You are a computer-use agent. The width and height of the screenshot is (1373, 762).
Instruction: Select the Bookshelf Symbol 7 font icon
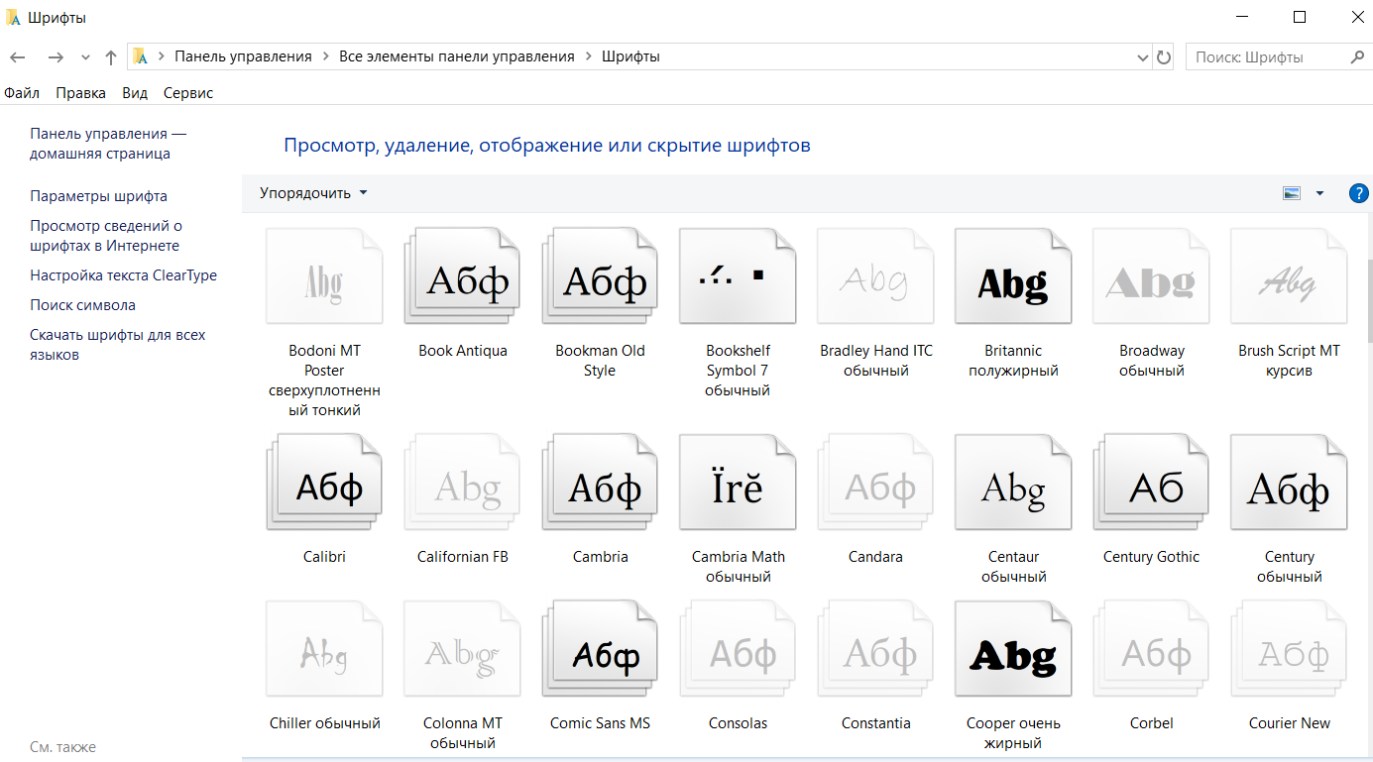[x=738, y=276]
